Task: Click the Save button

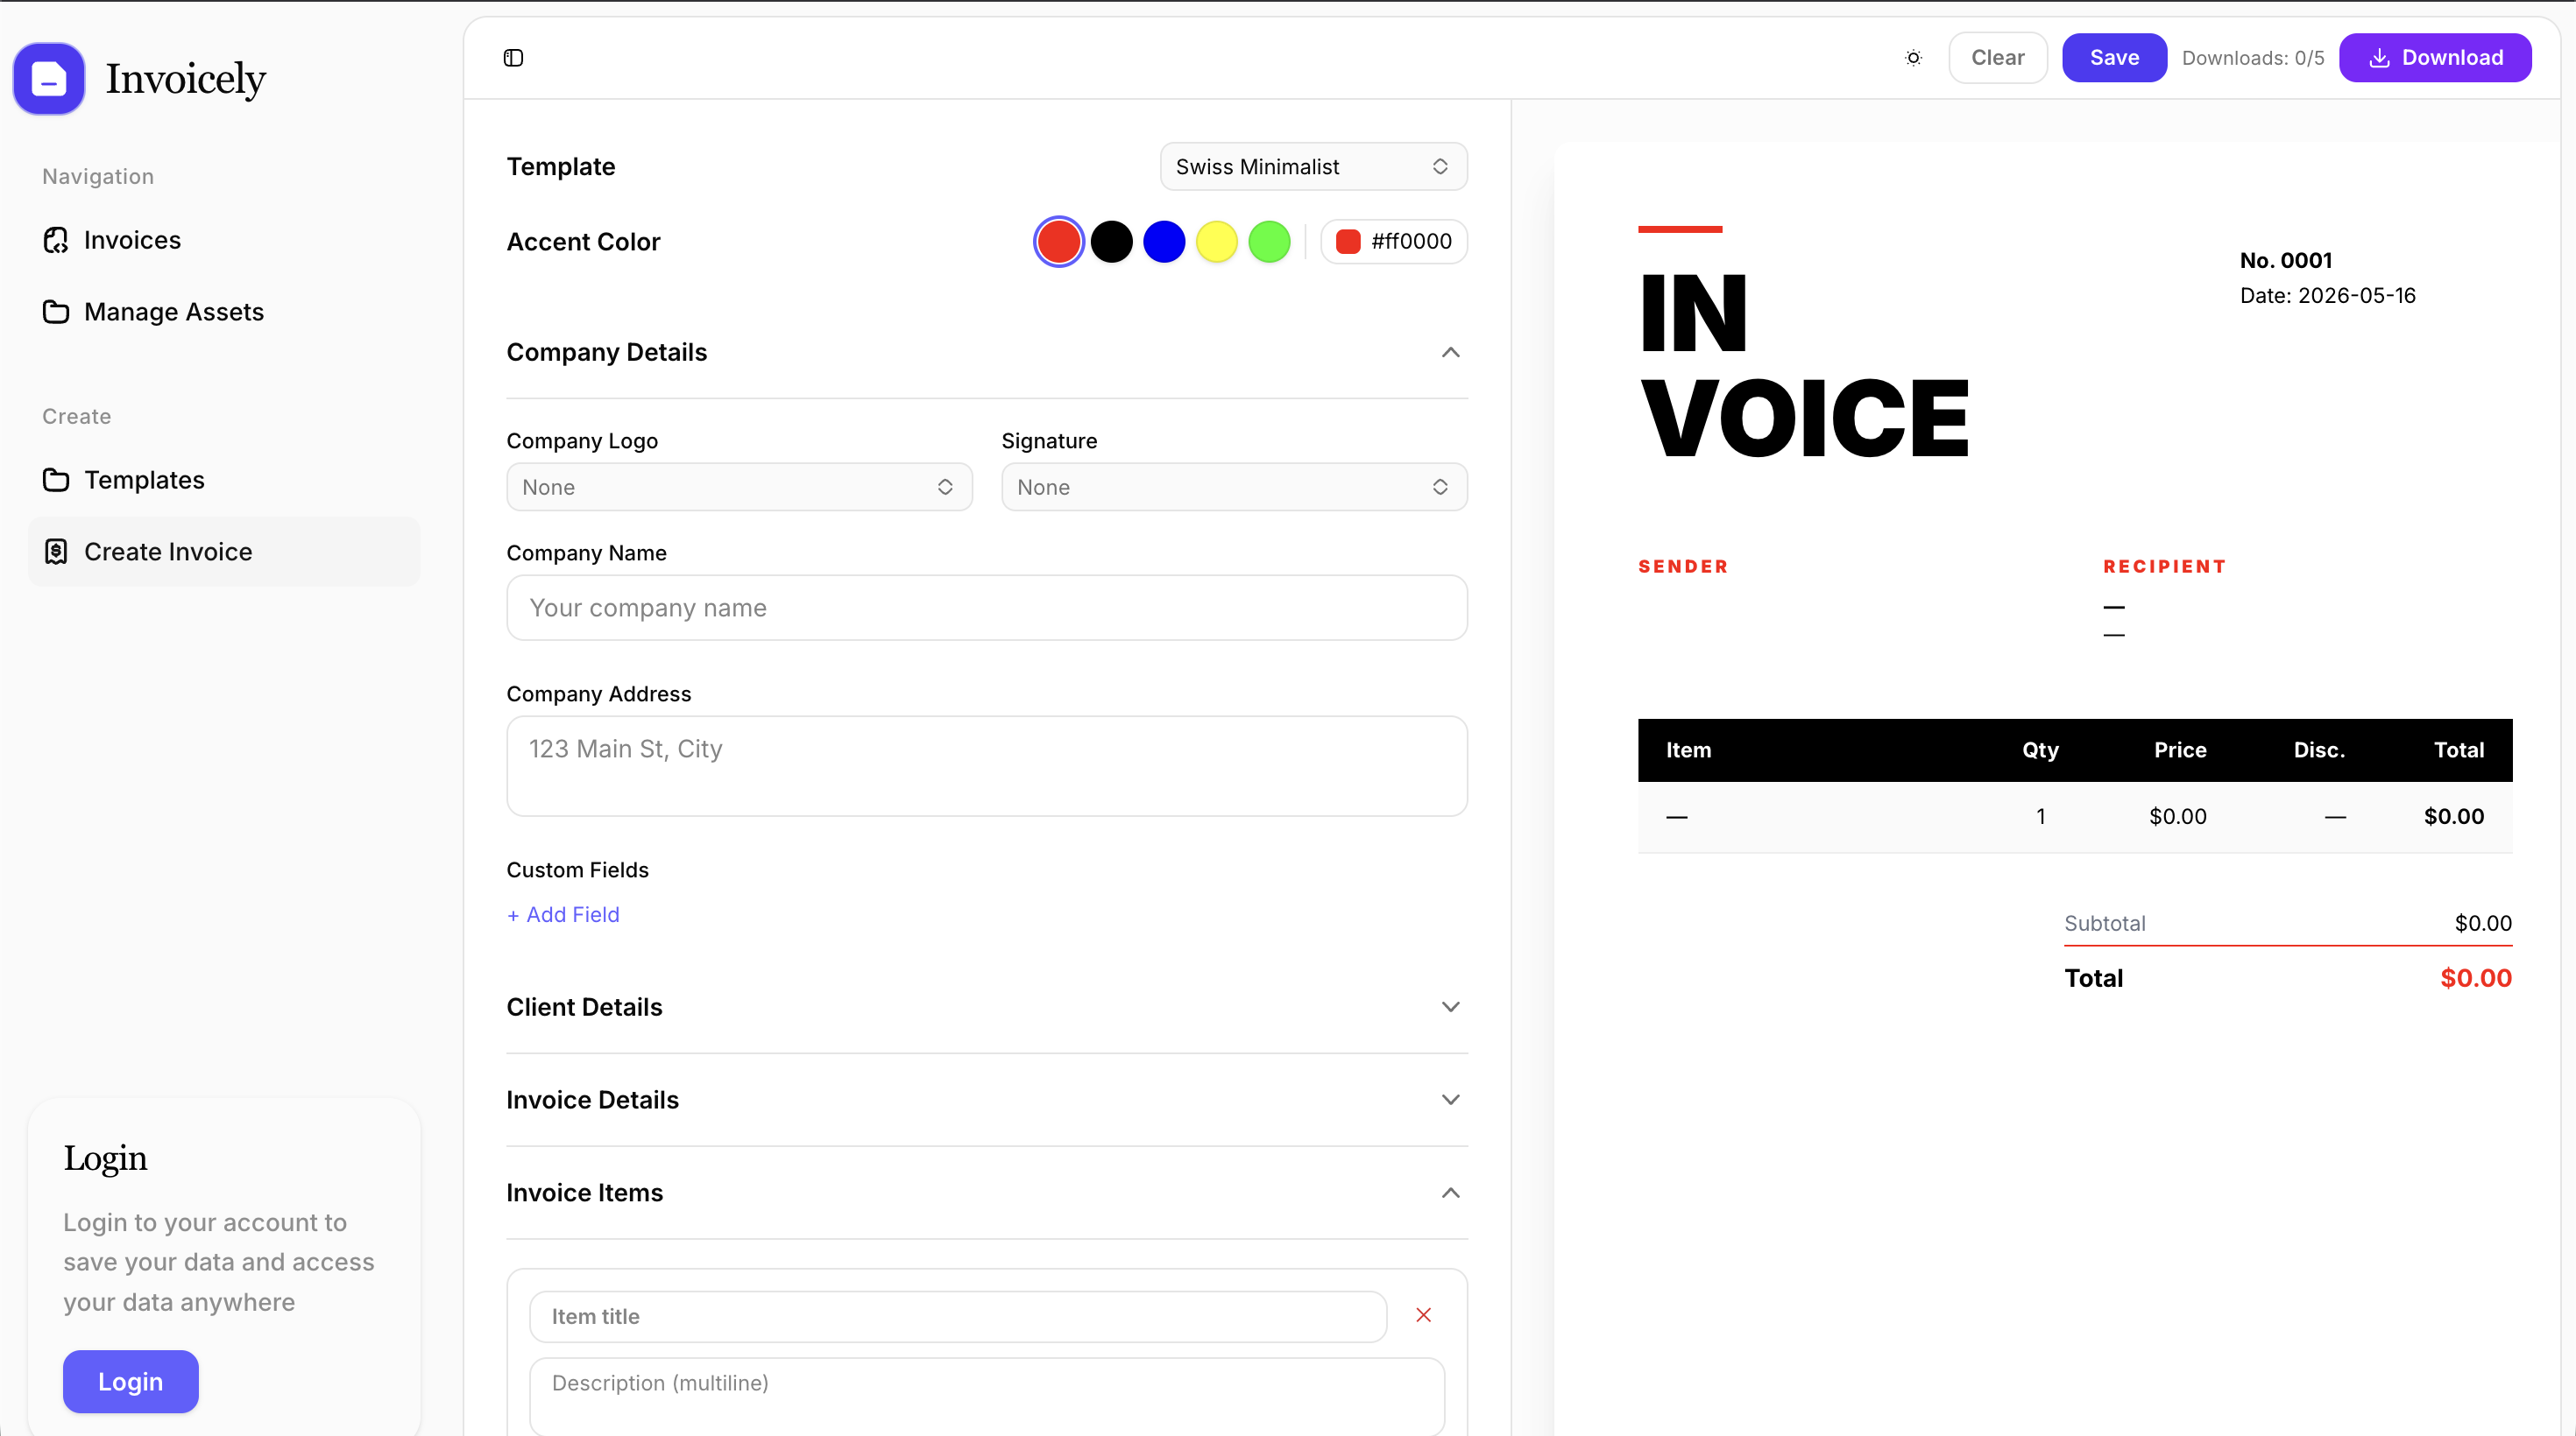Action: [2114, 58]
